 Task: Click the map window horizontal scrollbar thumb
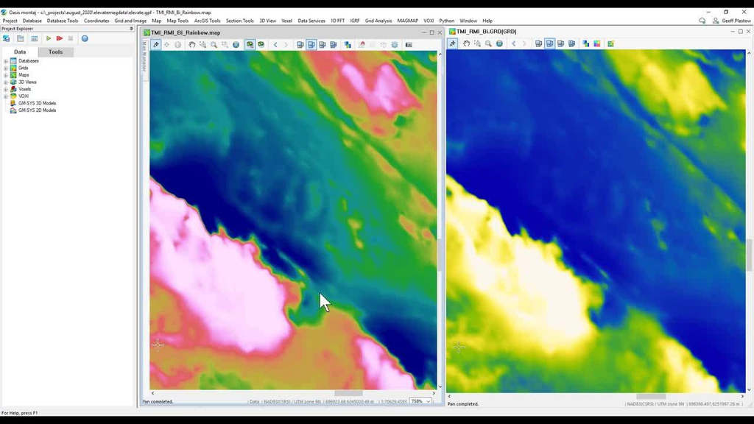(348, 393)
